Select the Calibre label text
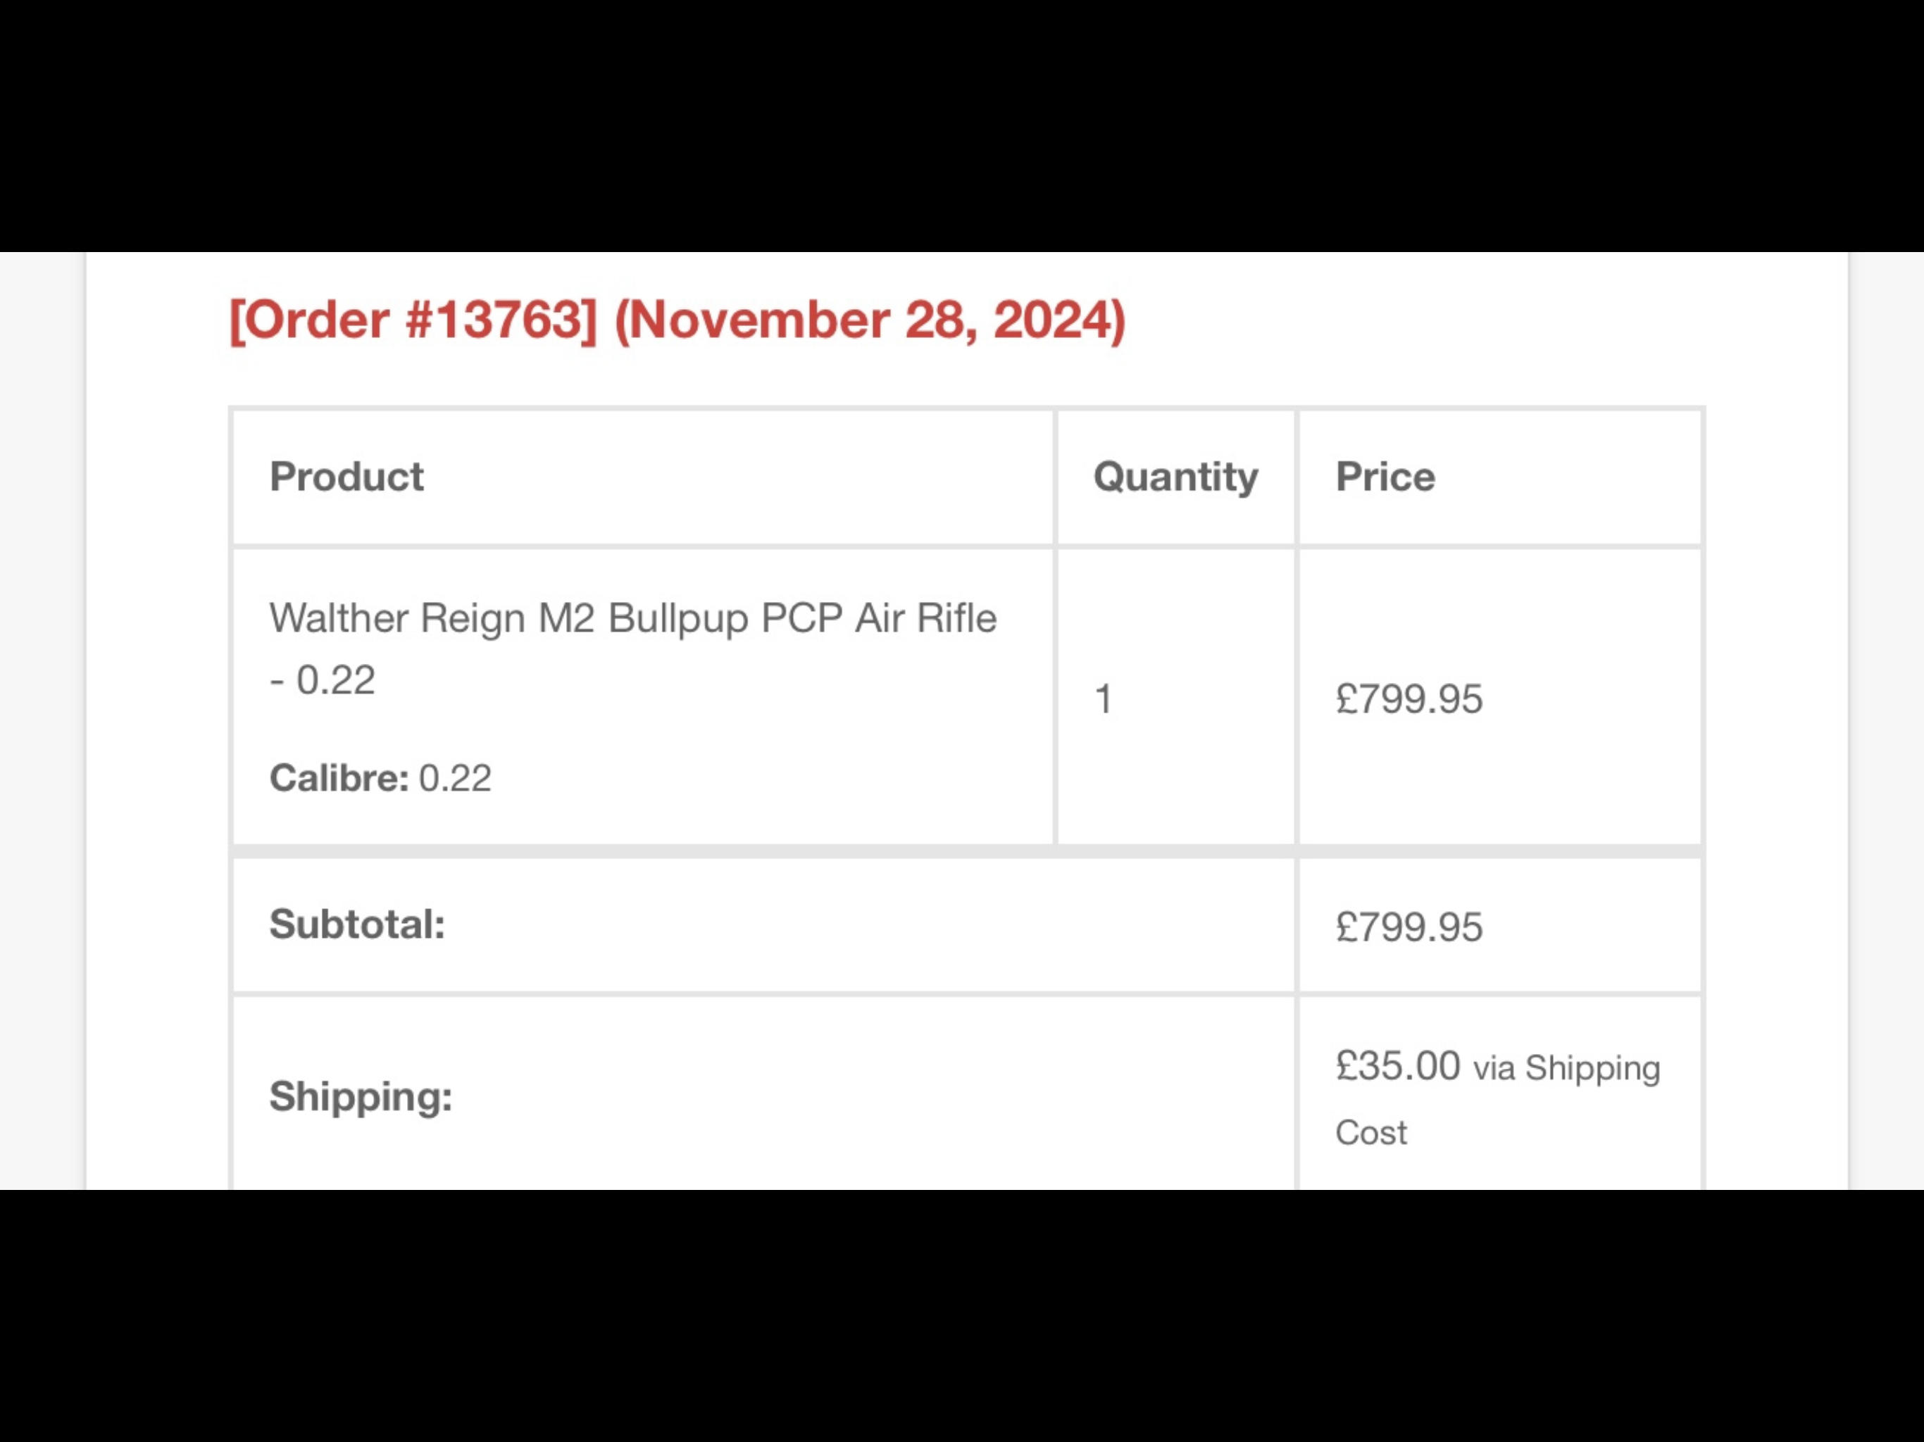1924x1442 pixels. 338,777
